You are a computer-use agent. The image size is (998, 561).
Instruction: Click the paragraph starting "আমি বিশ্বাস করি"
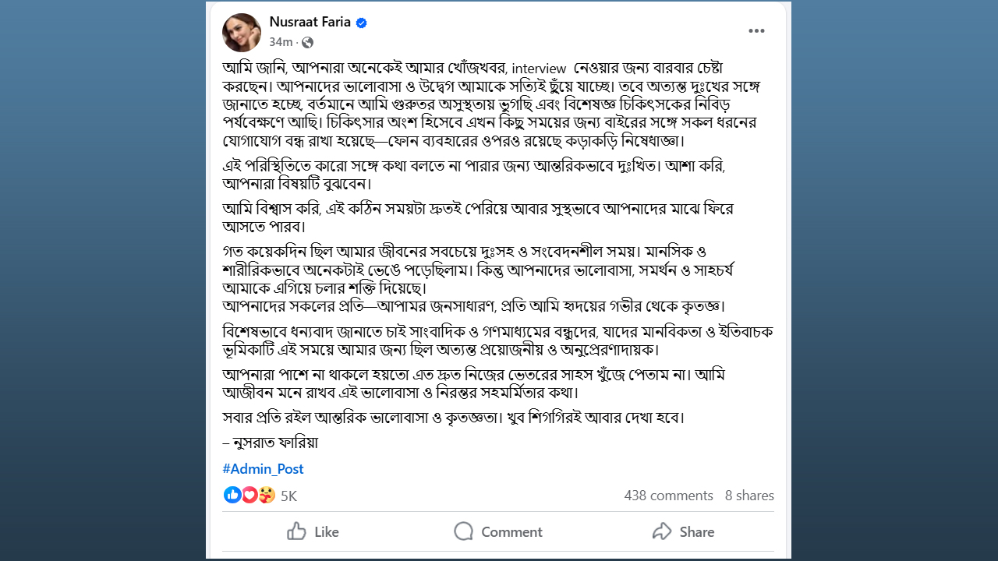[x=477, y=217]
